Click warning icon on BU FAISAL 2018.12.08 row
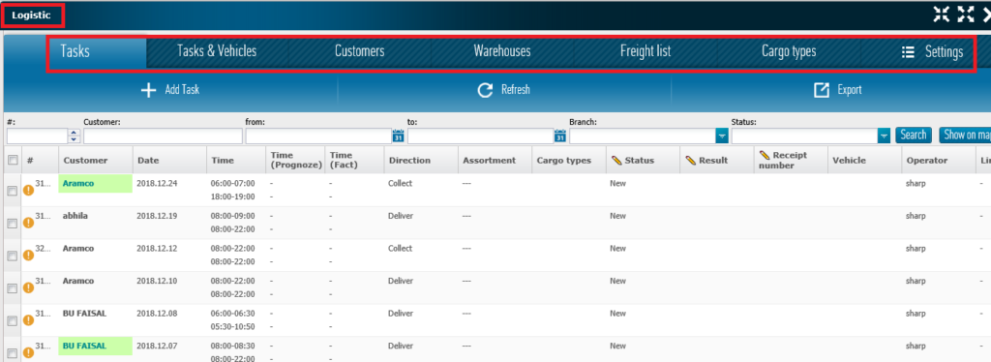 click(x=28, y=320)
